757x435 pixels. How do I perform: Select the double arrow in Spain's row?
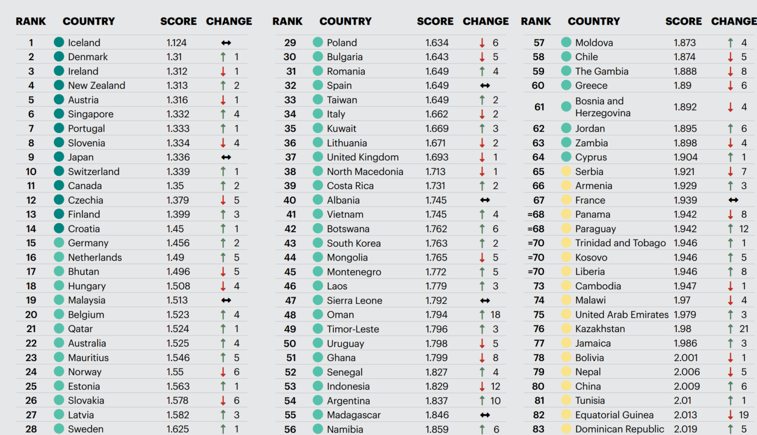click(485, 86)
